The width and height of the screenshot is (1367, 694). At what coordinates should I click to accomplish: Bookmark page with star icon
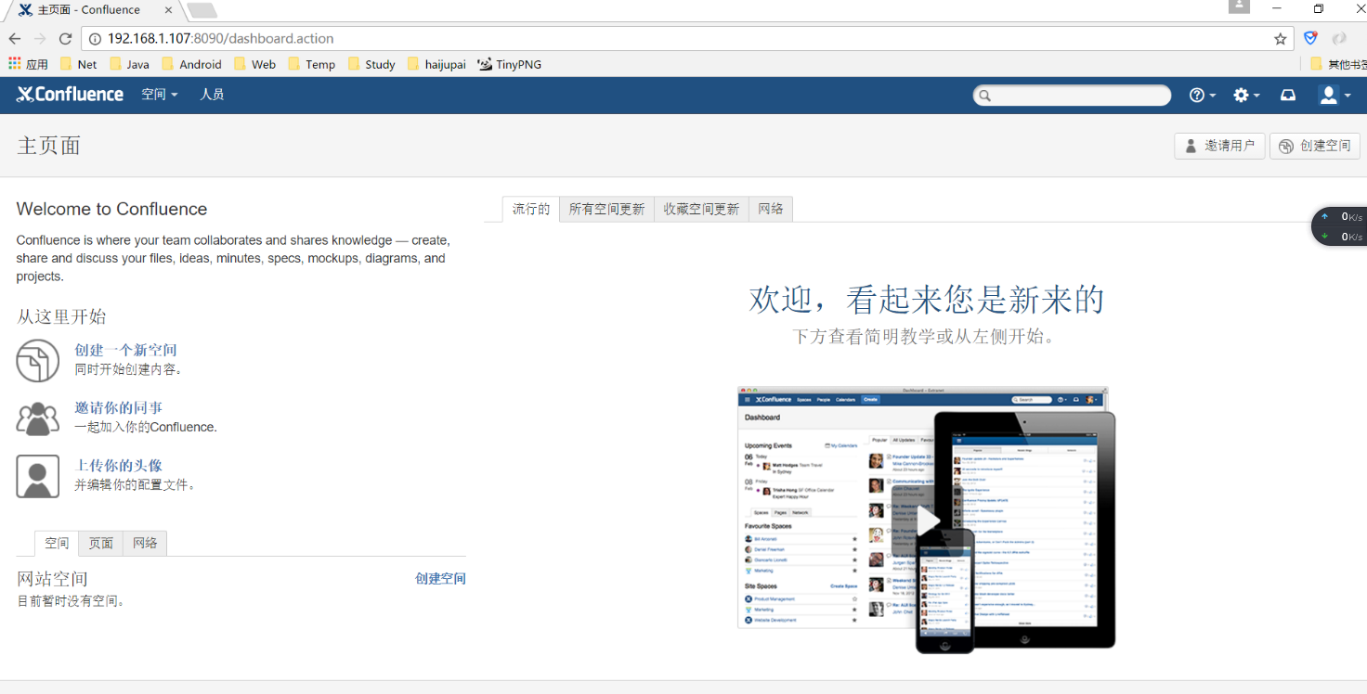coord(1281,39)
